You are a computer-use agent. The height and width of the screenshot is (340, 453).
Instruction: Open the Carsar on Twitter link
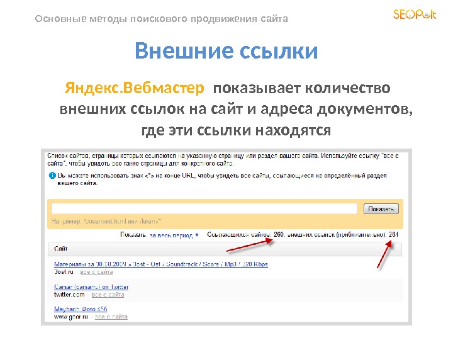coord(91,287)
